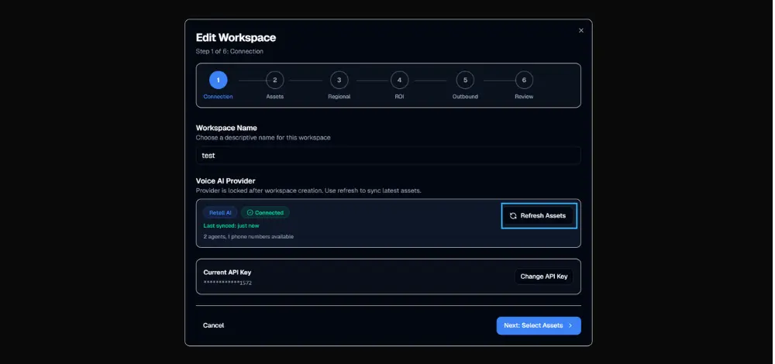Image resolution: width=775 pixels, height=364 pixels.
Task: Open step 4 ROI
Action: tap(399, 80)
